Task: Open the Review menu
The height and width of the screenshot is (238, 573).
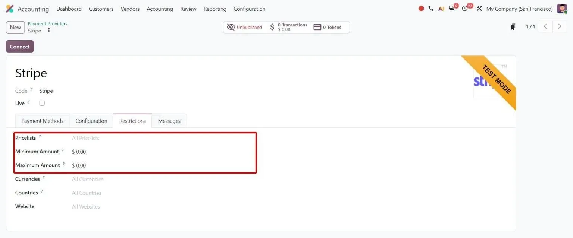Action: tap(188, 9)
